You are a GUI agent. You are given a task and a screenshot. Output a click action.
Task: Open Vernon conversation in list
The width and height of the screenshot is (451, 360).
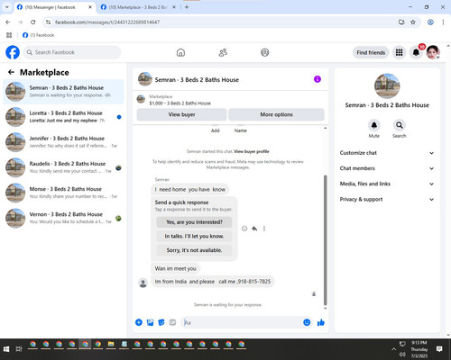63,218
